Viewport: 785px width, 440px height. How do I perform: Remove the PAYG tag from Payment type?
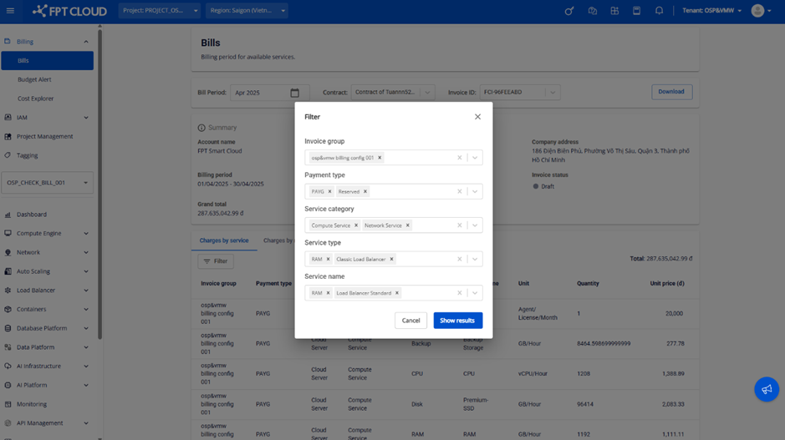pyautogui.click(x=329, y=191)
